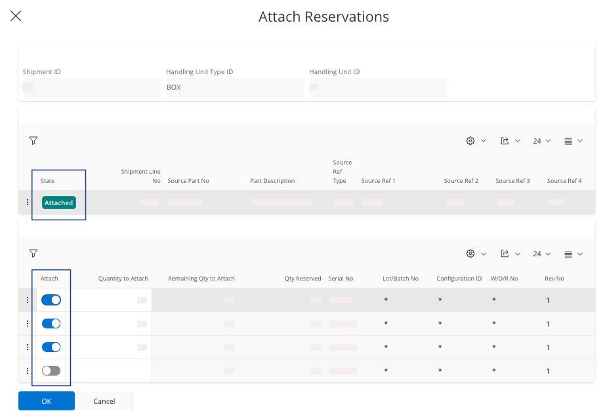The height and width of the screenshot is (411, 605).
Task: Open row menu for the Attached row
Action: [x=27, y=203]
